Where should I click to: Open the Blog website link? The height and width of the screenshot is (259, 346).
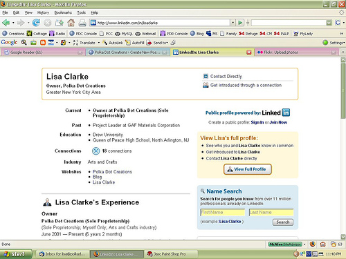pos(97,177)
